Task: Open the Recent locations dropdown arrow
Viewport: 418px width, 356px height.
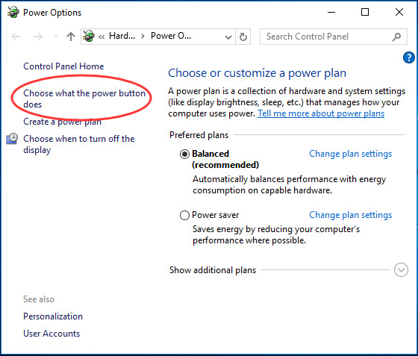Action: [x=55, y=37]
